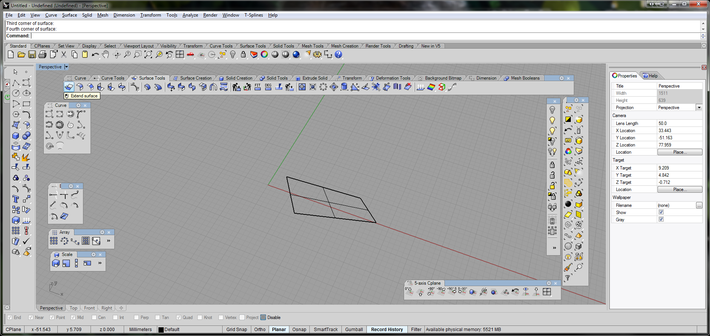The width and height of the screenshot is (710, 336).
Task: Toggle Grid Snap in the status bar
Action: [x=237, y=330]
